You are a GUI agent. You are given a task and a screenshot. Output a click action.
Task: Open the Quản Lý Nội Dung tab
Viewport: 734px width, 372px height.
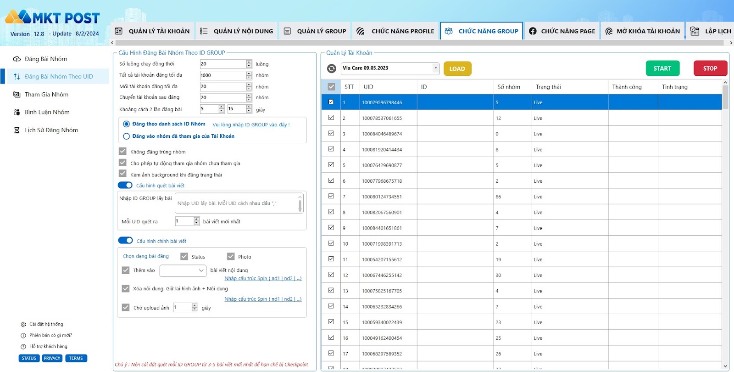click(237, 31)
